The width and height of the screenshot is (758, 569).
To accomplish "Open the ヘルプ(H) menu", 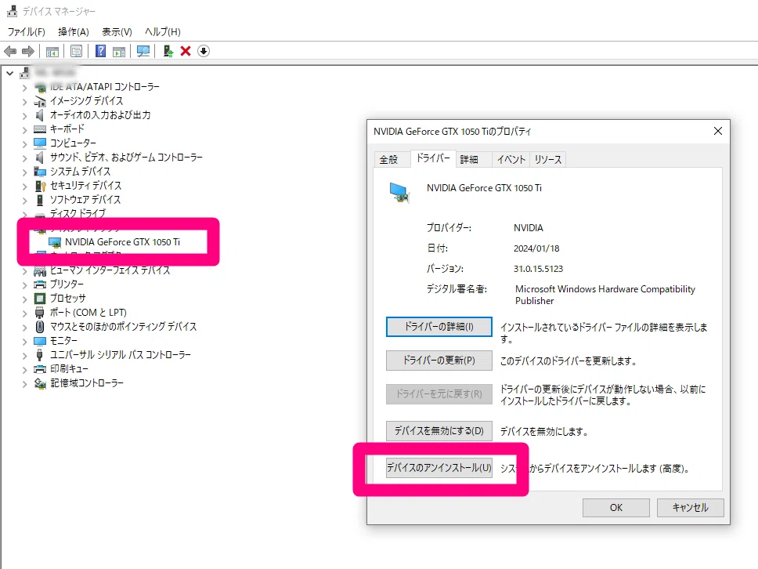I will point(163,32).
